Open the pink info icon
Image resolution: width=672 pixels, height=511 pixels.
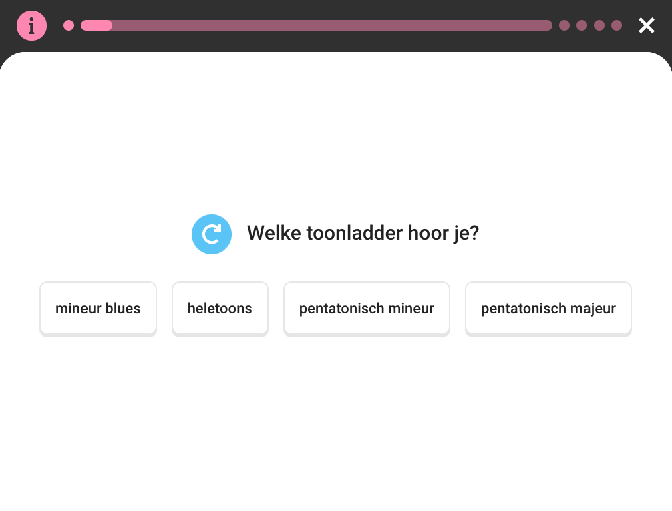[x=31, y=26]
